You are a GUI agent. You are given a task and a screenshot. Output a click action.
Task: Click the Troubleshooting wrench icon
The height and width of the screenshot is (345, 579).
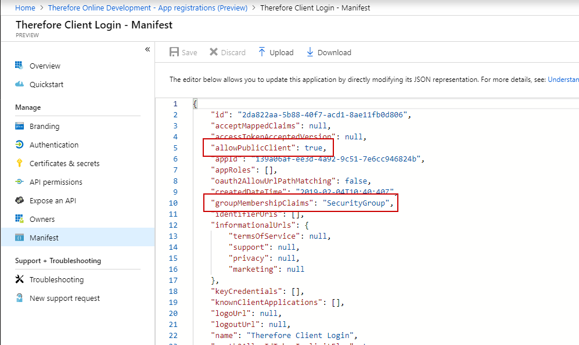click(x=19, y=279)
